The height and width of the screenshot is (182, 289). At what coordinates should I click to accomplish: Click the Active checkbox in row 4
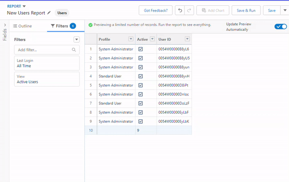click(x=141, y=76)
